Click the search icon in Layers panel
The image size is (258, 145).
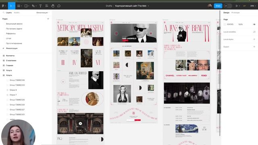point(4,12)
